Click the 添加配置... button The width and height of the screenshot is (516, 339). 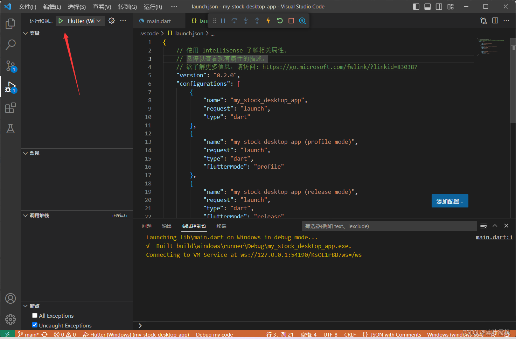[x=449, y=201]
